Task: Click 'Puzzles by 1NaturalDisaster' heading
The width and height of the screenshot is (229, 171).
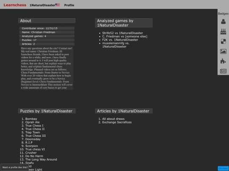Action: pyautogui.click(x=47, y=111)
